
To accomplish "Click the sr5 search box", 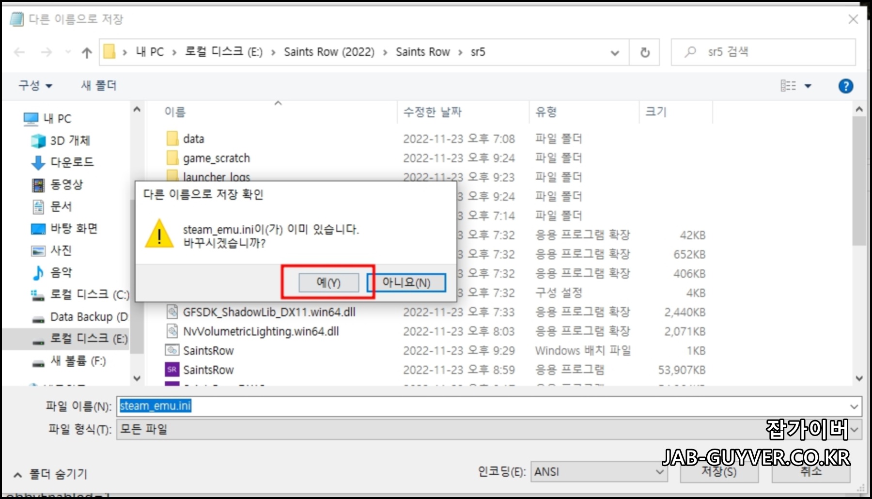I will click(x=763, y=52).
